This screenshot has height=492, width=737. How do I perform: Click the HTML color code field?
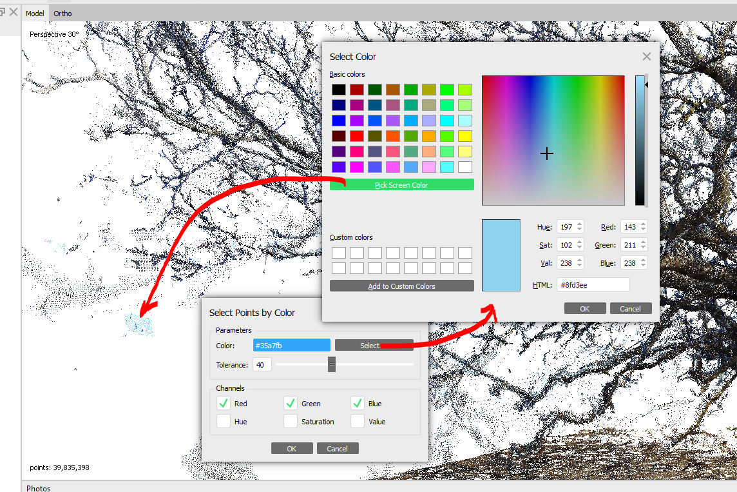coord(593,284)
